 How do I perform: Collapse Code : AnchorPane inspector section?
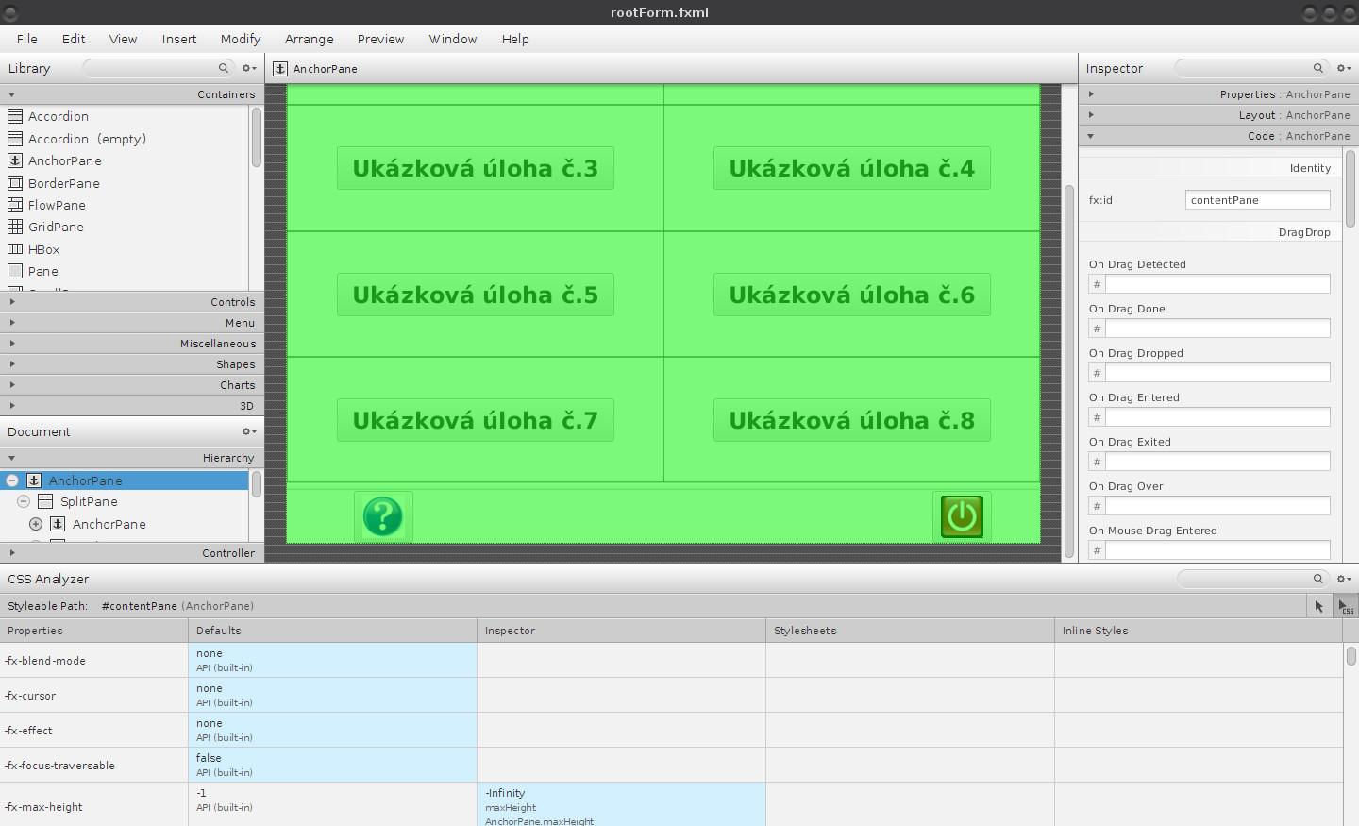coord(1091,136)
